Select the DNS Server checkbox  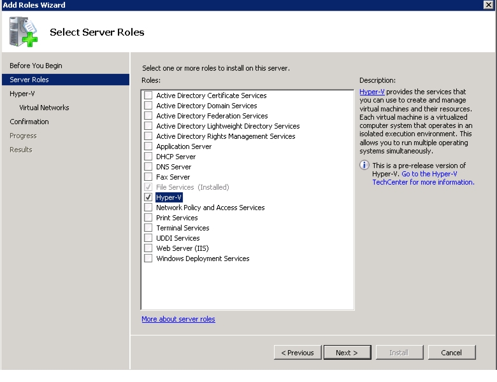tap(148, 167)
